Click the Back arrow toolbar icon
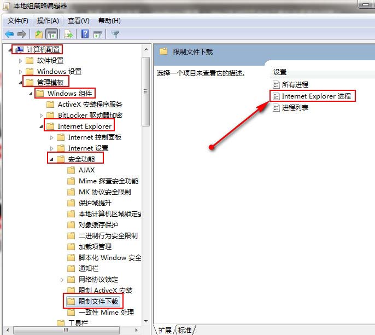The height and width of the screenshot is (335, 375). (x=10, y=34)
